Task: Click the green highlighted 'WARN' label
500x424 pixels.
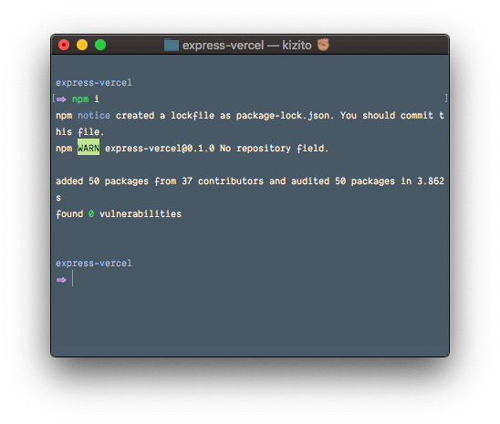Action: [x=89, y=148]
